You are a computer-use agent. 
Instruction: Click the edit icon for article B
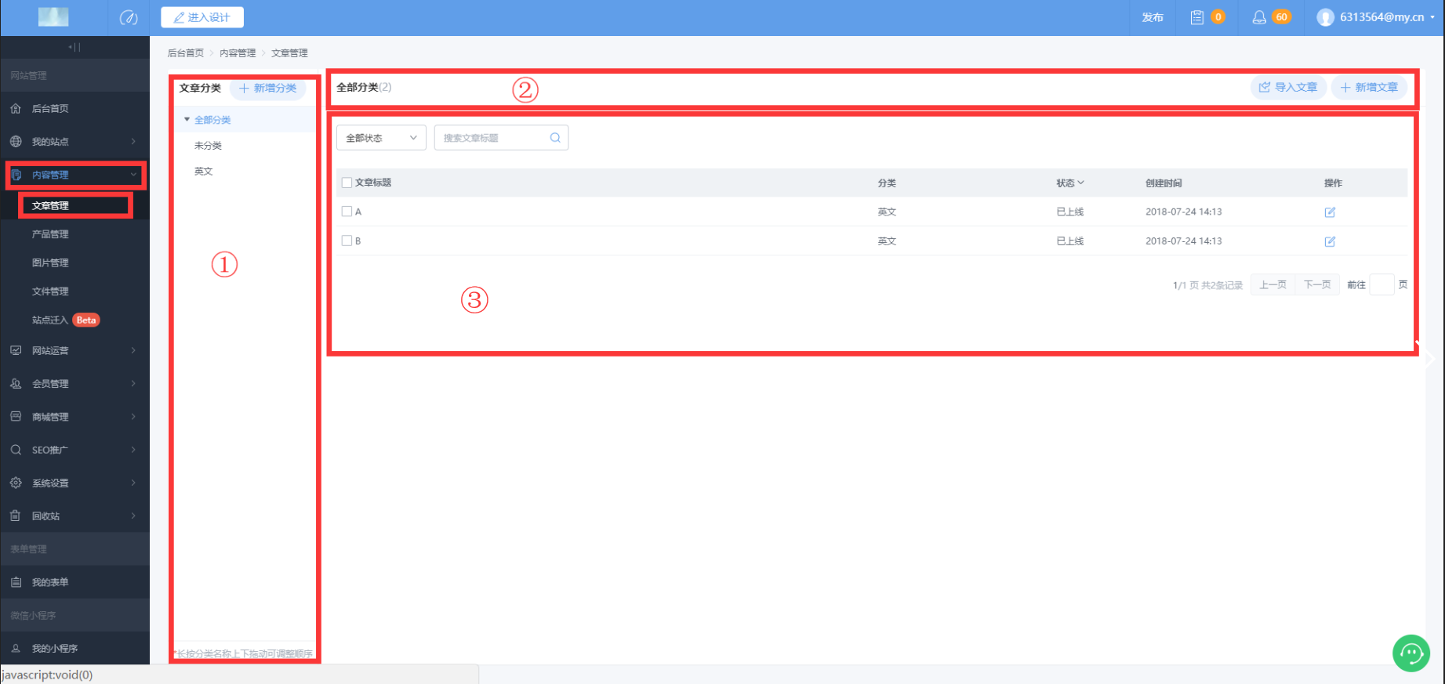pyautogui.click(x=1330, y=241)
